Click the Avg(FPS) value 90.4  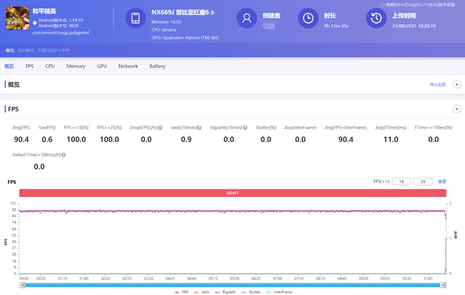pos(22,140)
